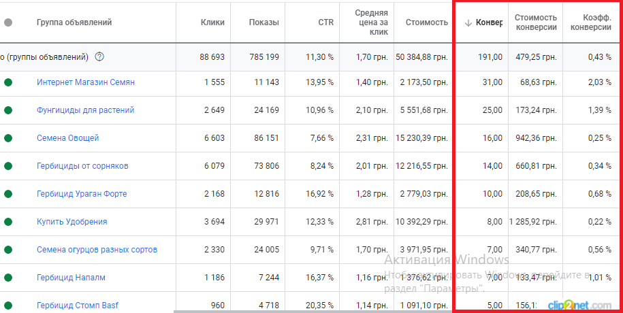Select cost value 15 230,39 грн.
The height and width of the screenshot is (313, 623).
pos(421,138)
